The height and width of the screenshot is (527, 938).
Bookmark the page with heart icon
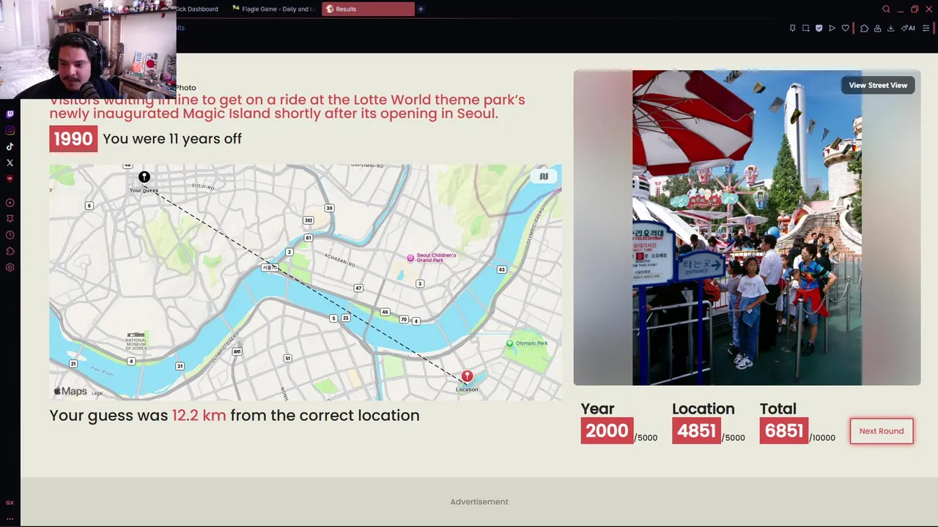(x=845, y=28)
